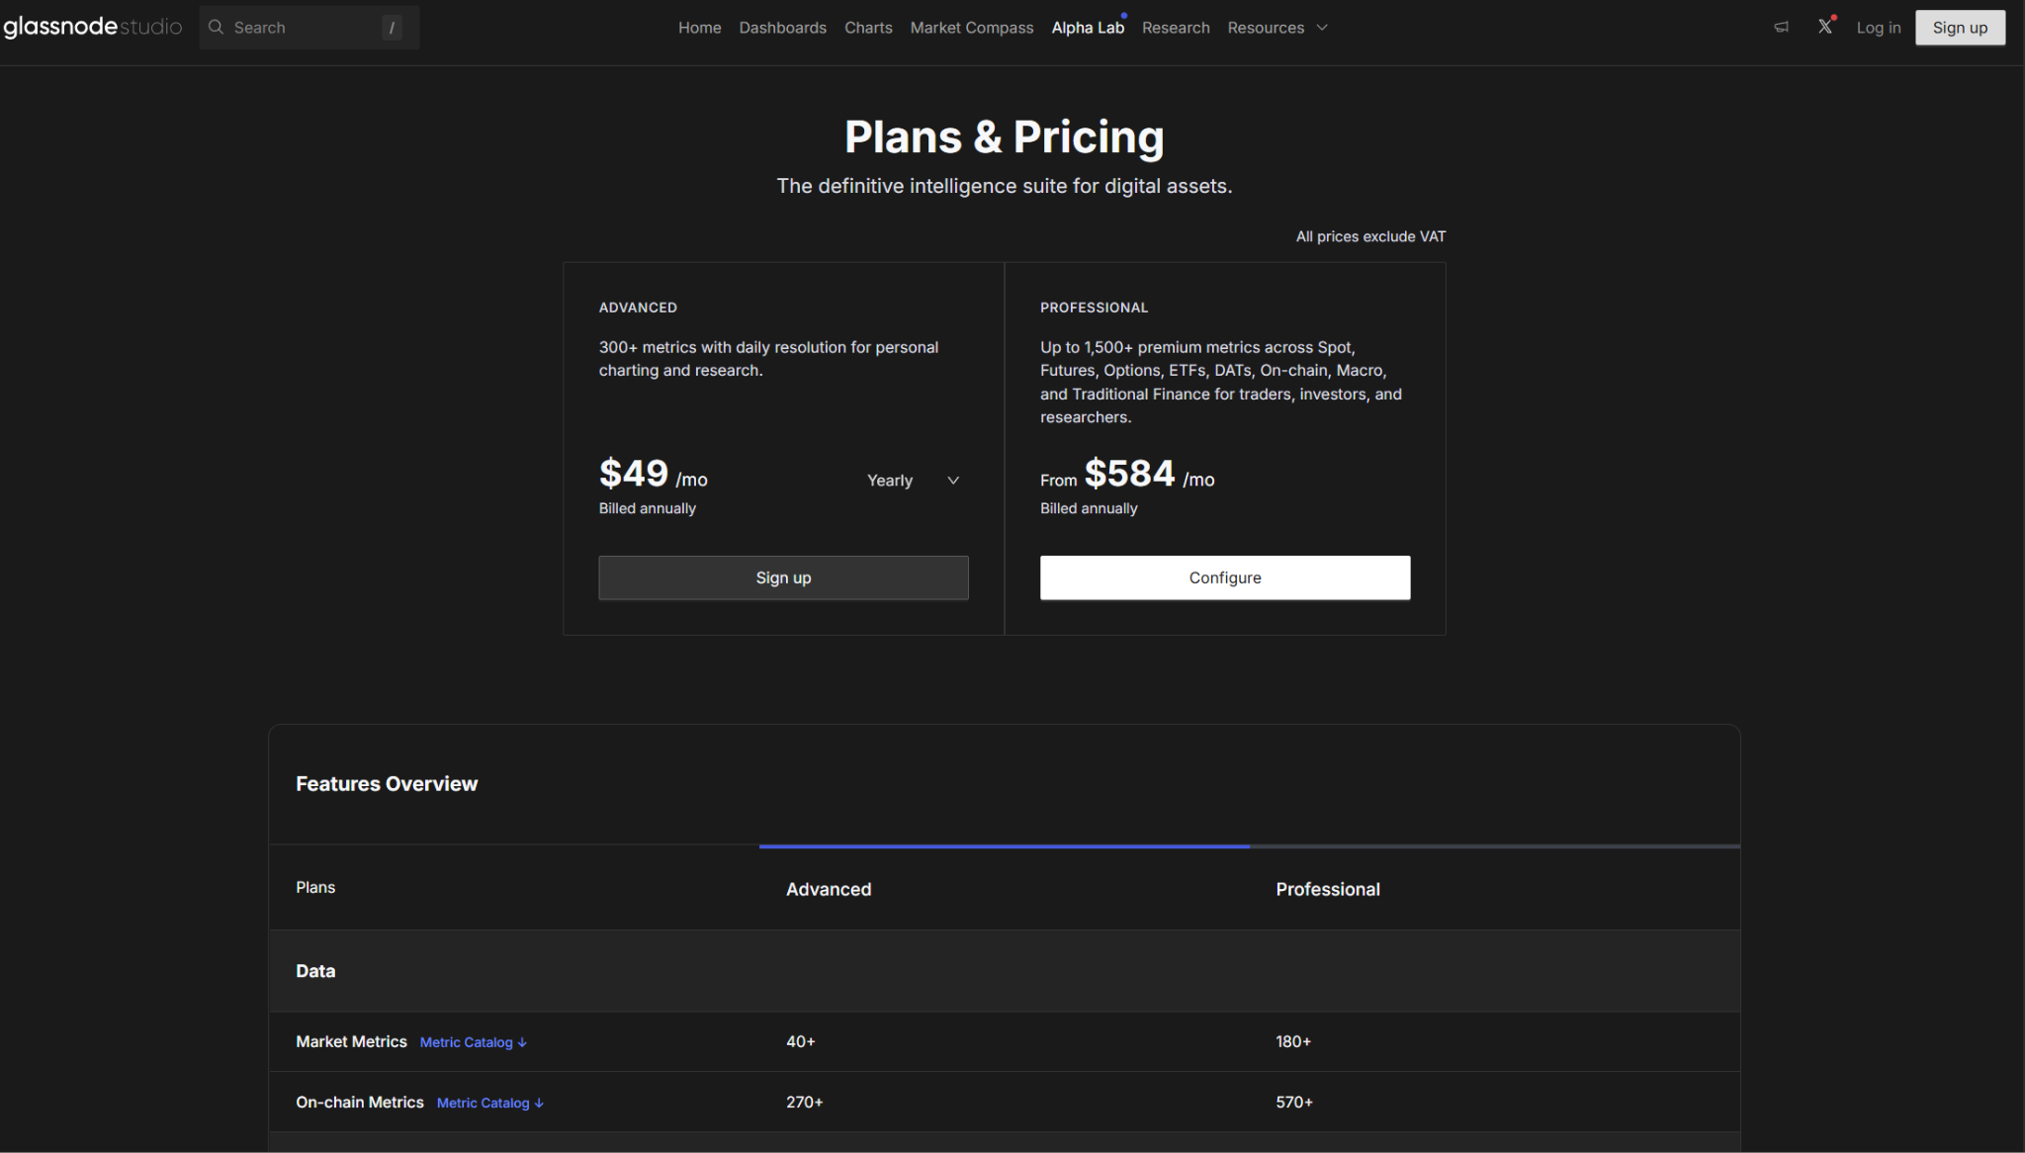Click the '570+' Professional on-chain value
2025x1153 pixels.
tap(1294, 1102)
